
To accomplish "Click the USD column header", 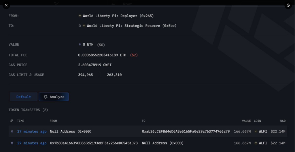I will tap(283, 121).
